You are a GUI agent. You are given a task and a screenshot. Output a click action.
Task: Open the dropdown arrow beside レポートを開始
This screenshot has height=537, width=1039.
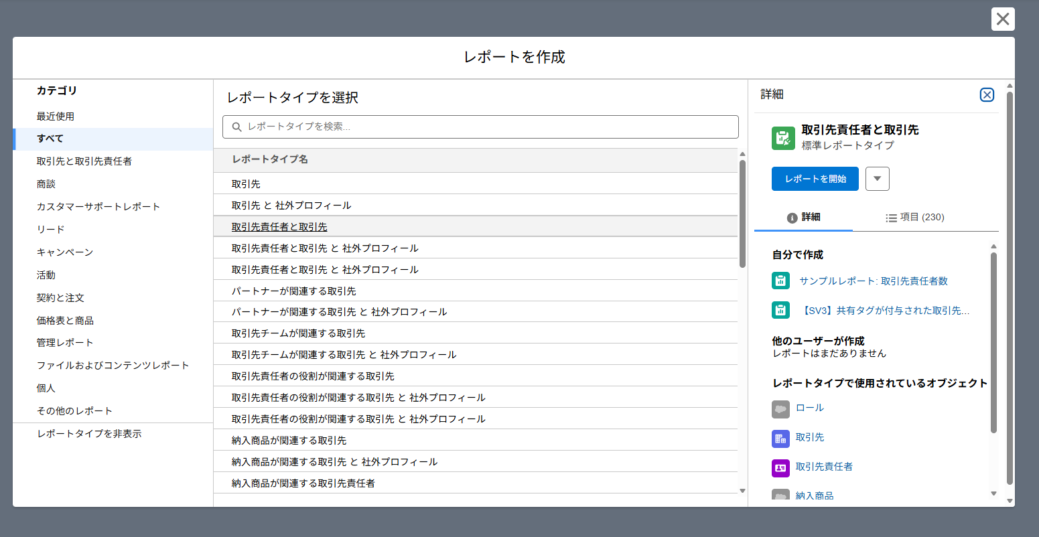878,179
